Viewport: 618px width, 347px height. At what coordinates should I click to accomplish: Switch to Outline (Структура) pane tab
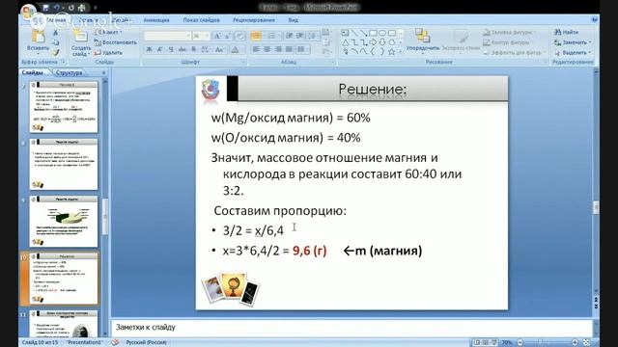(69, 72)
